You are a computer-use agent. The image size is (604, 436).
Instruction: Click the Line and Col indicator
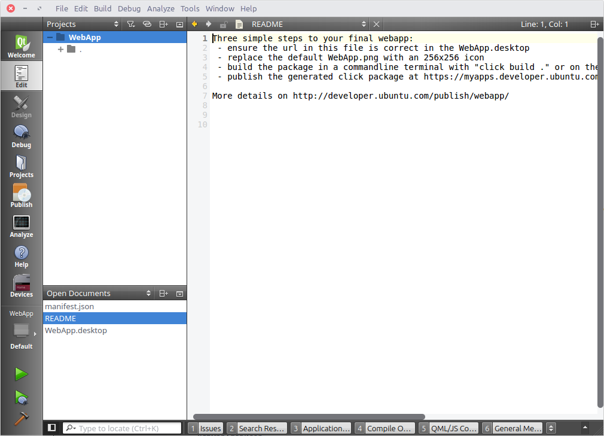click(x=544, y=25)
